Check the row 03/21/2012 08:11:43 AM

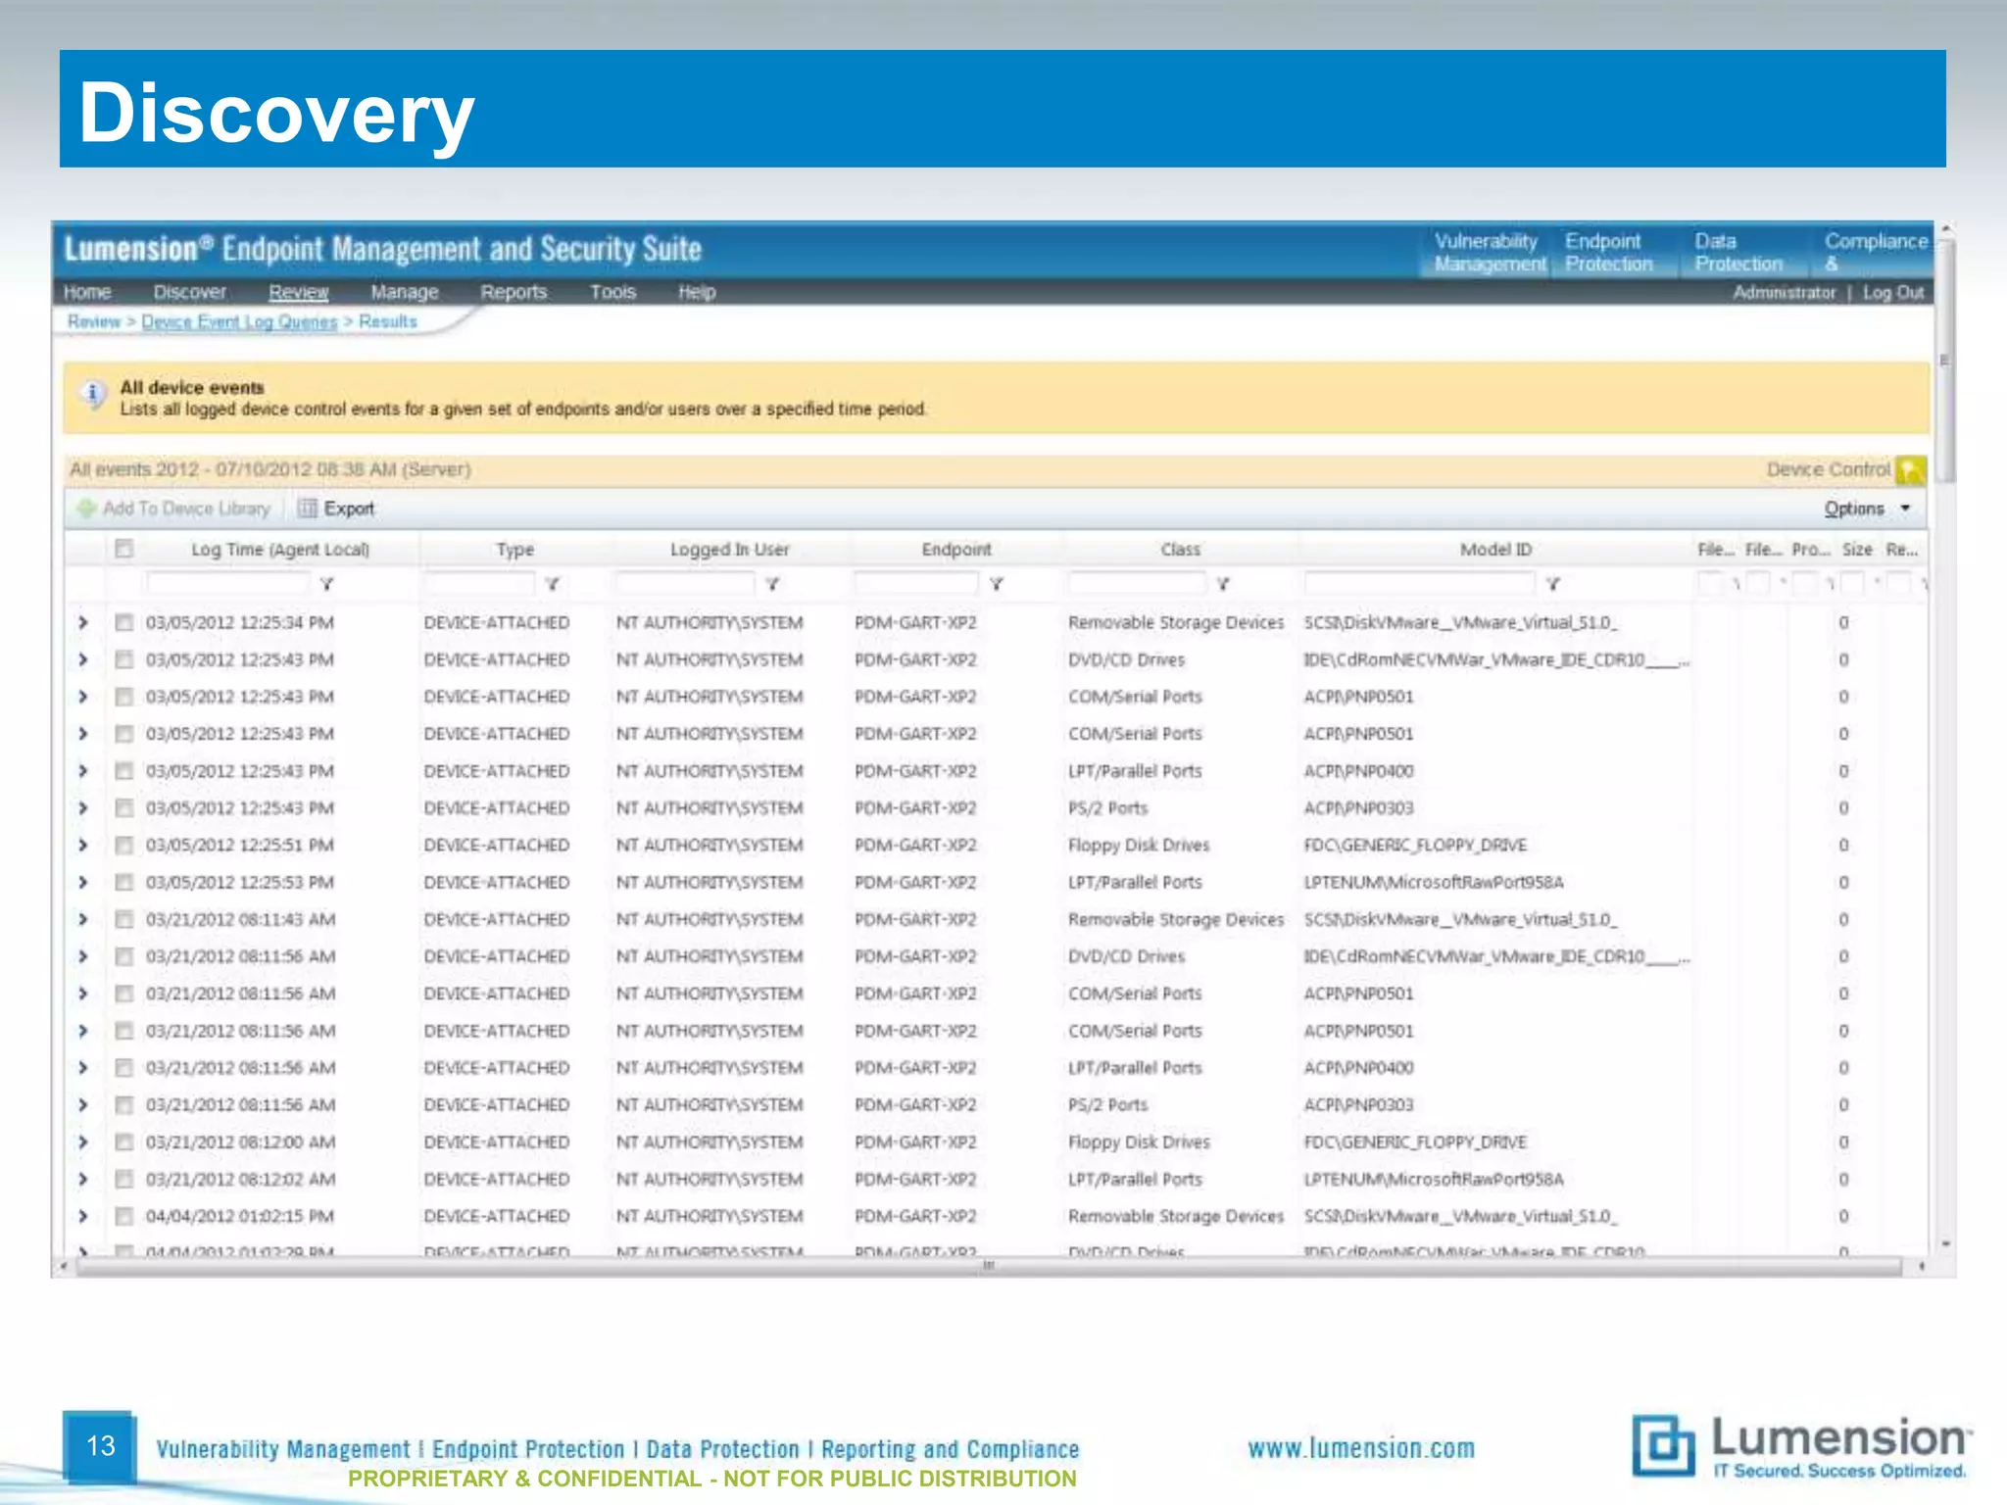pos(123,919)
